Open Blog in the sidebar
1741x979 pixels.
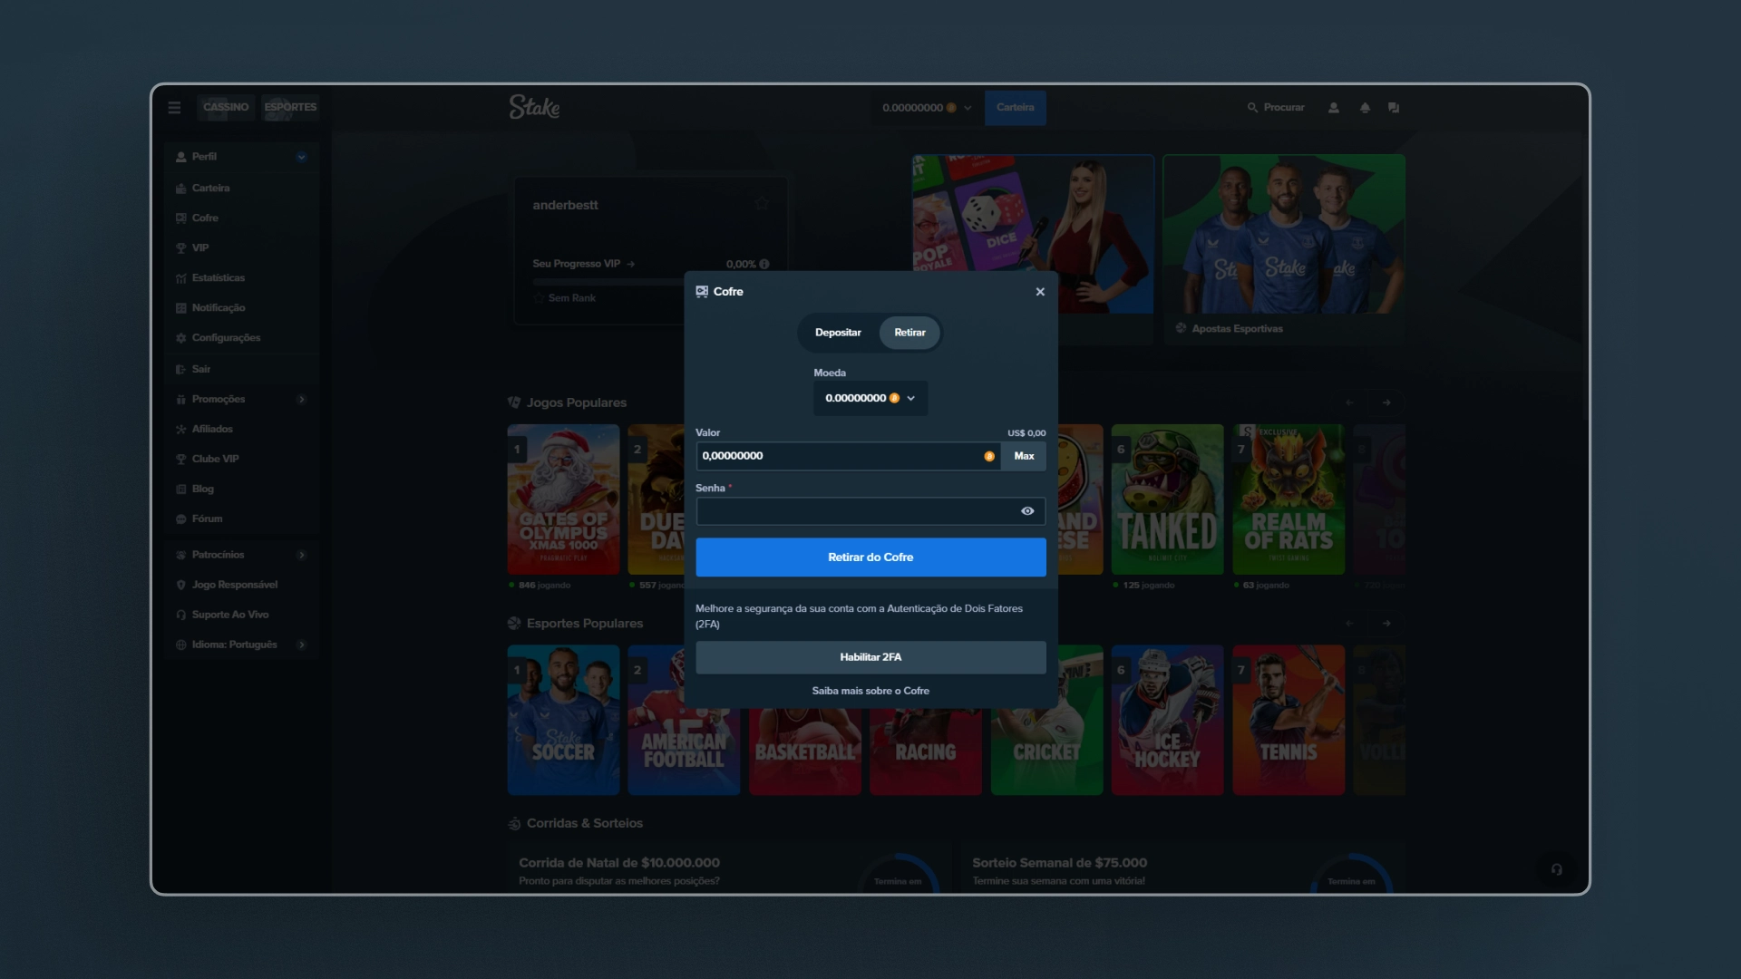[241, 489]
